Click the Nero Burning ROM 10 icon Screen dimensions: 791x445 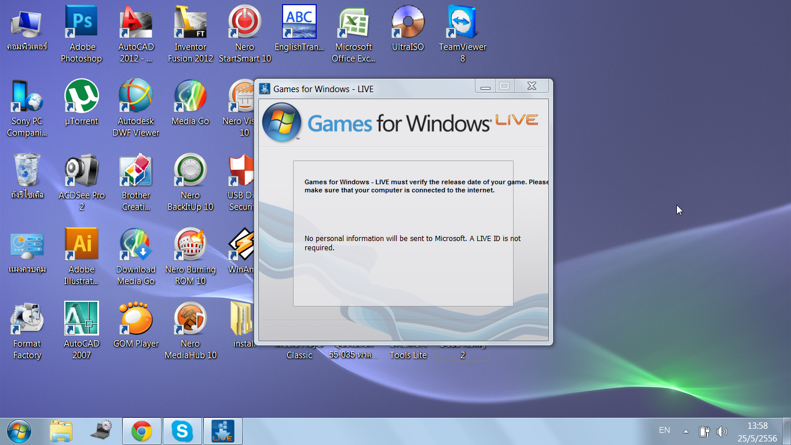coord(191,257)
